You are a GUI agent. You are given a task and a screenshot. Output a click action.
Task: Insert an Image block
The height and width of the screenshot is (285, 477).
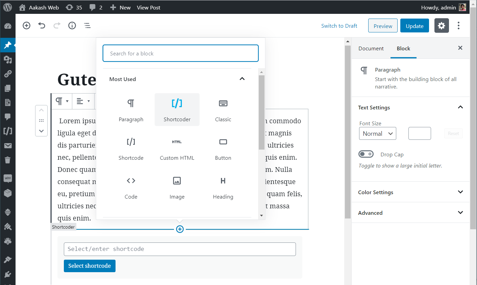(x=177, y=187)
